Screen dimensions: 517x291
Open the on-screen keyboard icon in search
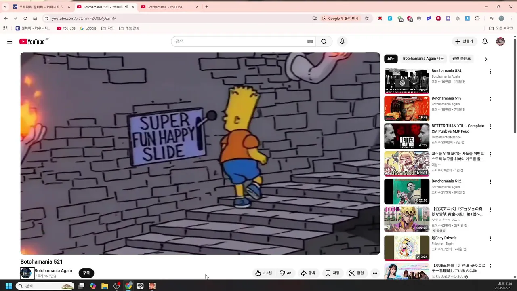310,42
